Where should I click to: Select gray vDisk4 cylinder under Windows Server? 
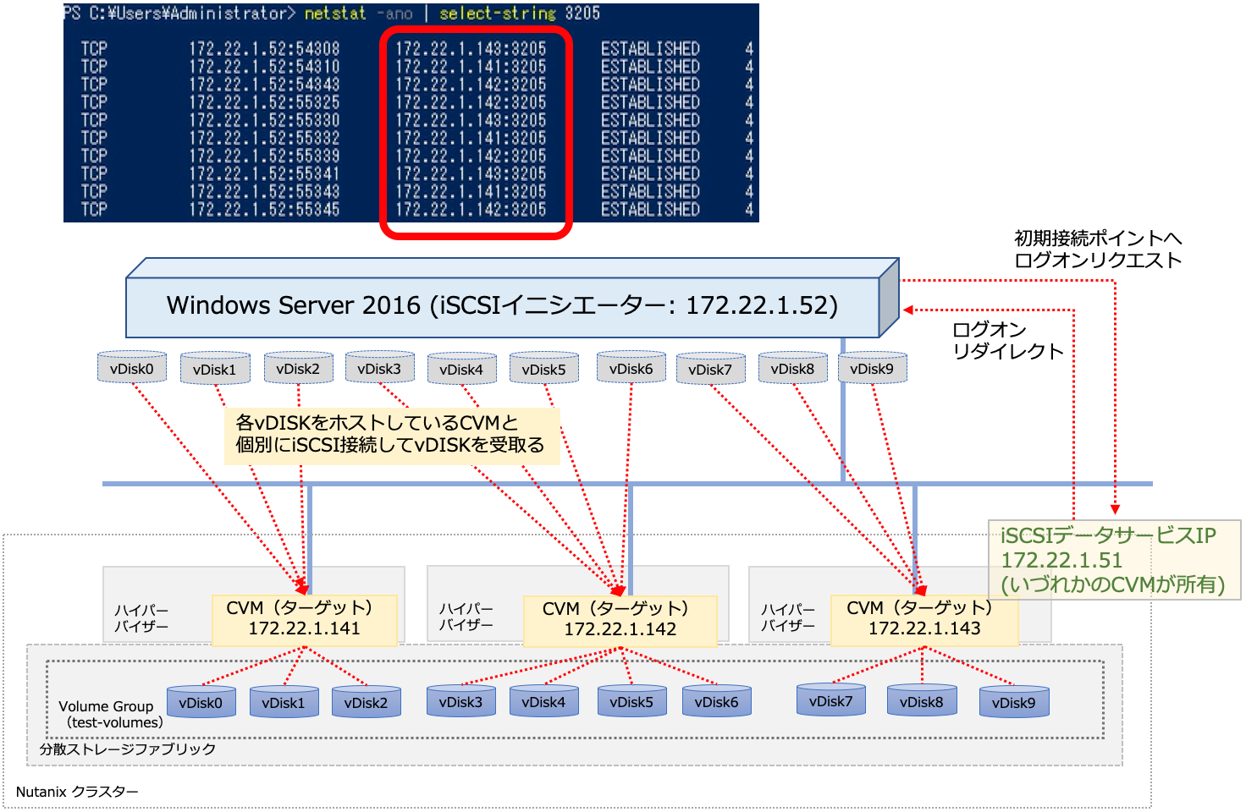pos(461,369)
